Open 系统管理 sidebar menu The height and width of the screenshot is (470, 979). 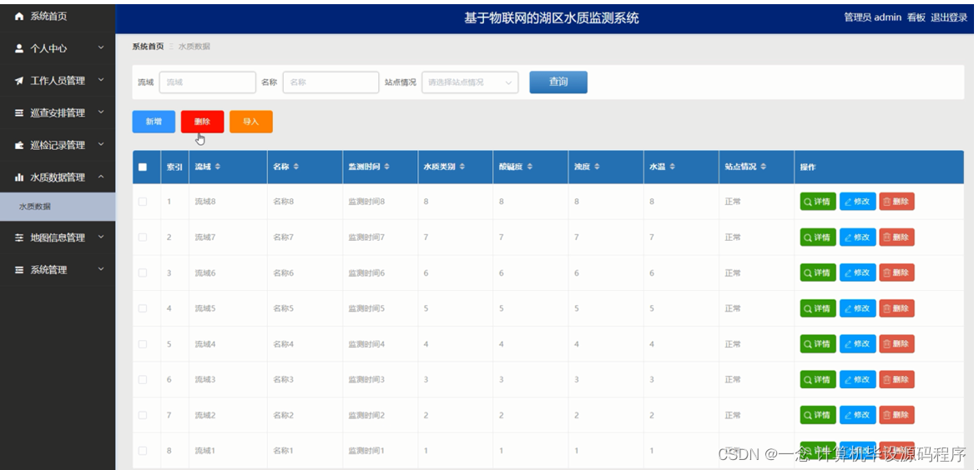tap(58, 270)
